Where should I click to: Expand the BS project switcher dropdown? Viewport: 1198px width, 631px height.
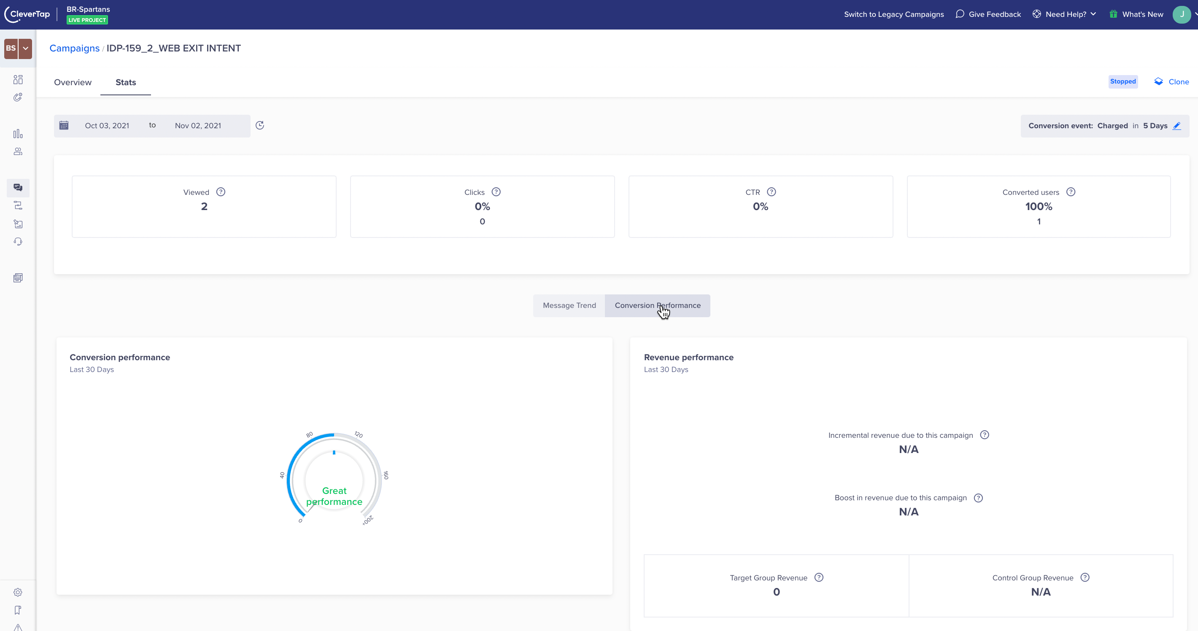tap(26, 49)
